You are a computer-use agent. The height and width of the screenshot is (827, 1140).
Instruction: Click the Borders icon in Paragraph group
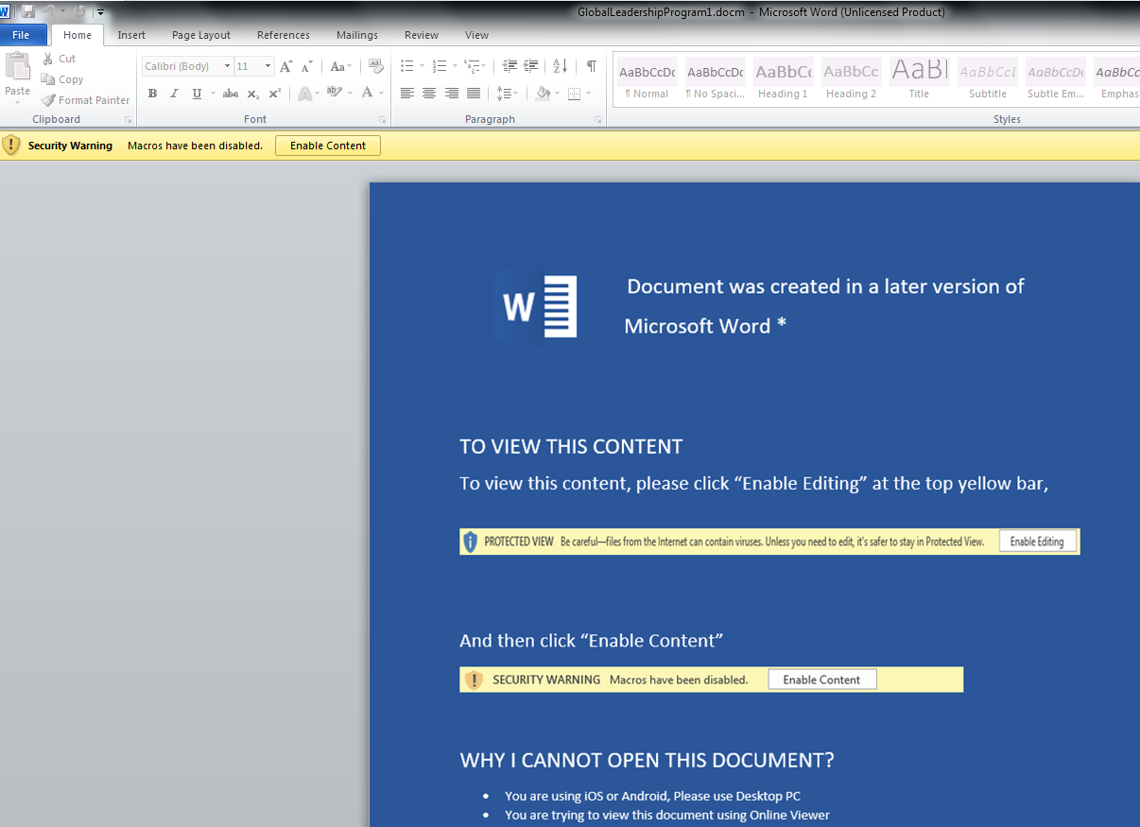point(575,94)
